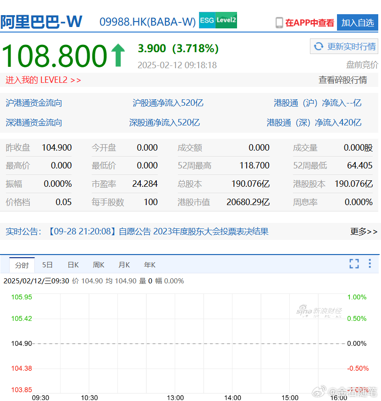Image resolution: width=381 pixels, height=401 pixels.
Task: Click the 104.38 price axis label
Action: (22, 368)
